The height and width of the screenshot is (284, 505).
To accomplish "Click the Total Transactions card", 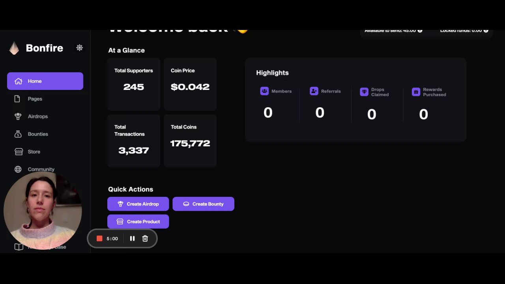I will click(x=134, y=141).
